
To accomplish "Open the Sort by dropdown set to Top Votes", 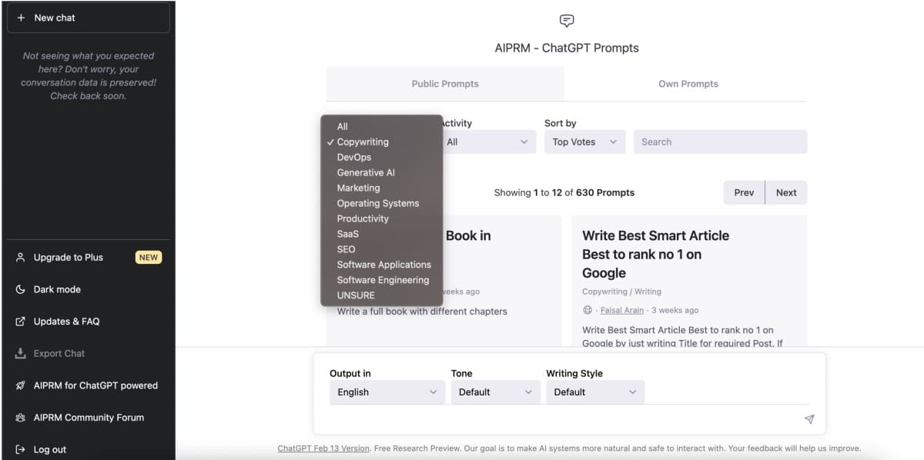I will click(x=585, y=142).
